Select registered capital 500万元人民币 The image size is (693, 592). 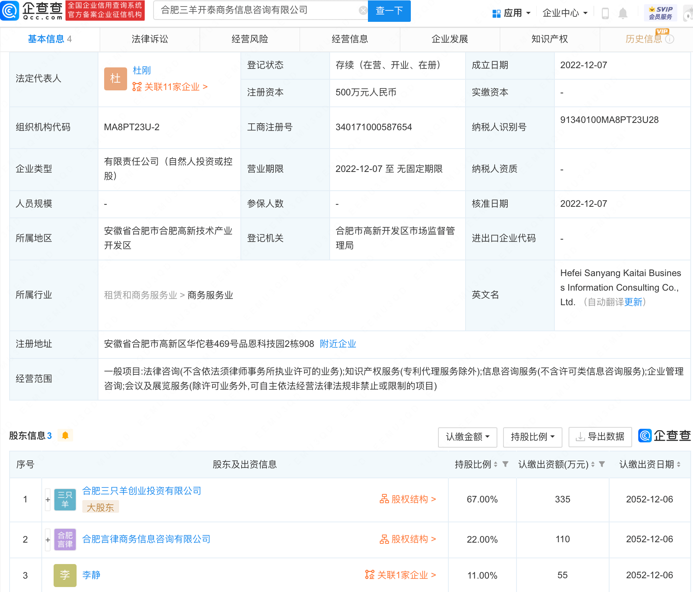point(366,92)
